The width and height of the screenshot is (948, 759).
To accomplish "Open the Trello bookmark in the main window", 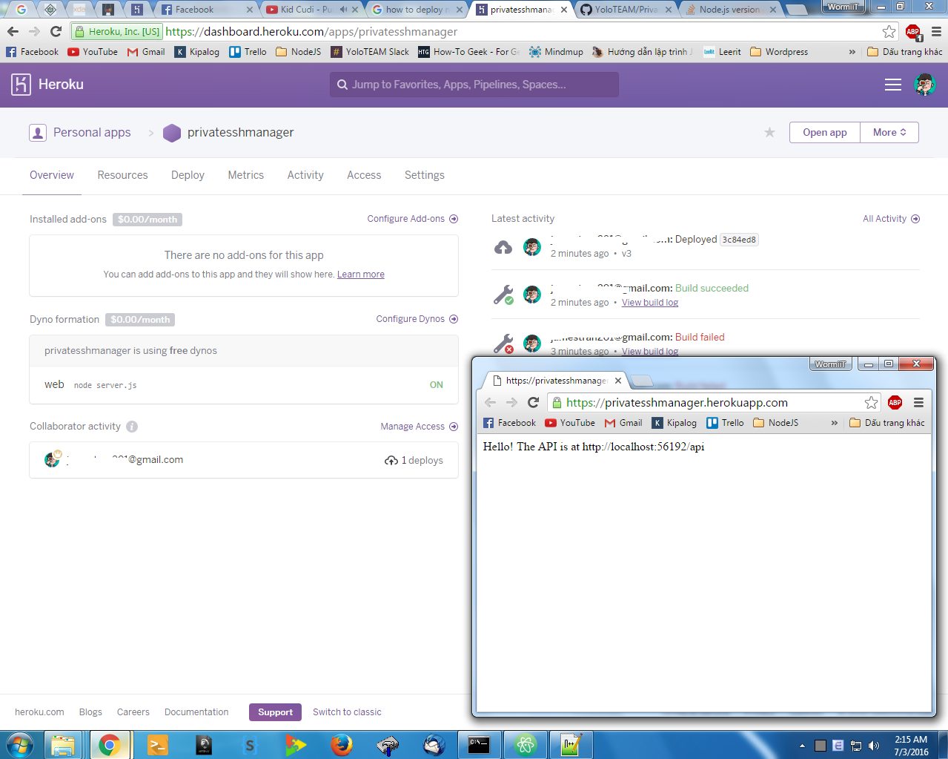I will point(248,52).
